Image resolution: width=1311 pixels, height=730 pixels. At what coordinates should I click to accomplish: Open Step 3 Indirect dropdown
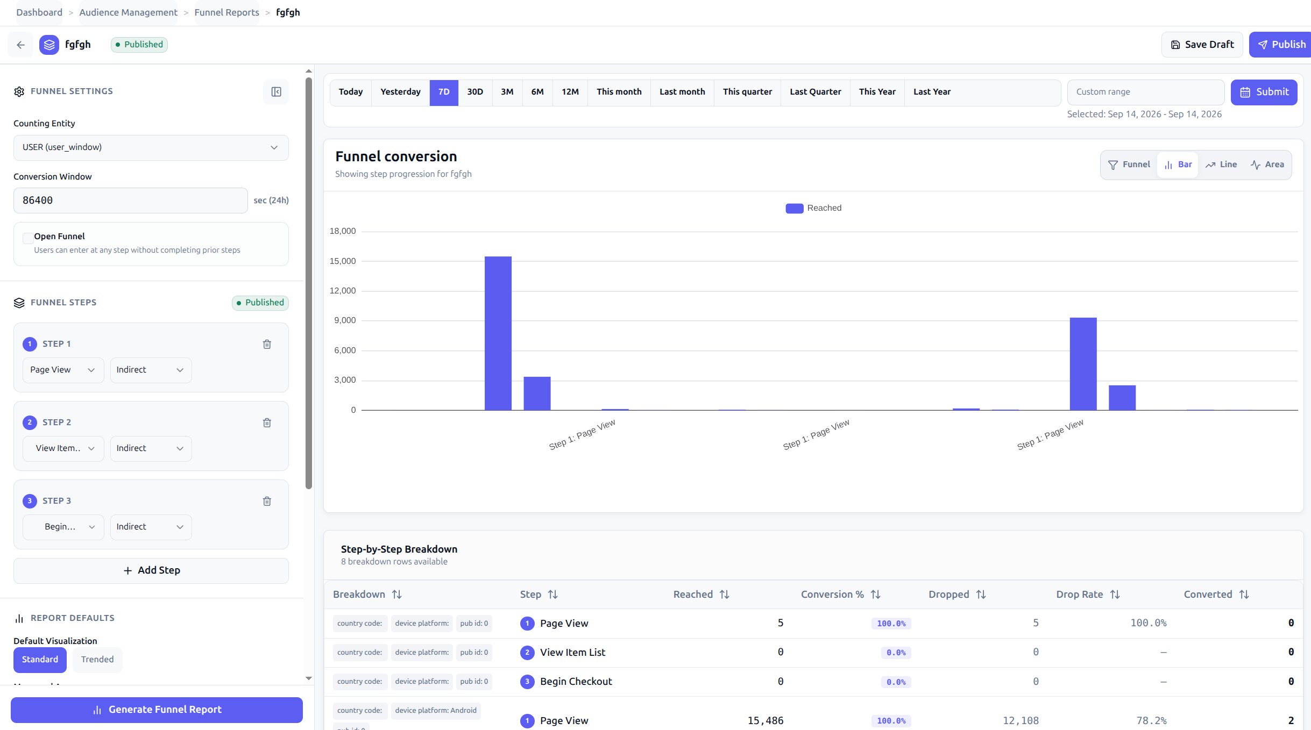[x=151, y=527]
